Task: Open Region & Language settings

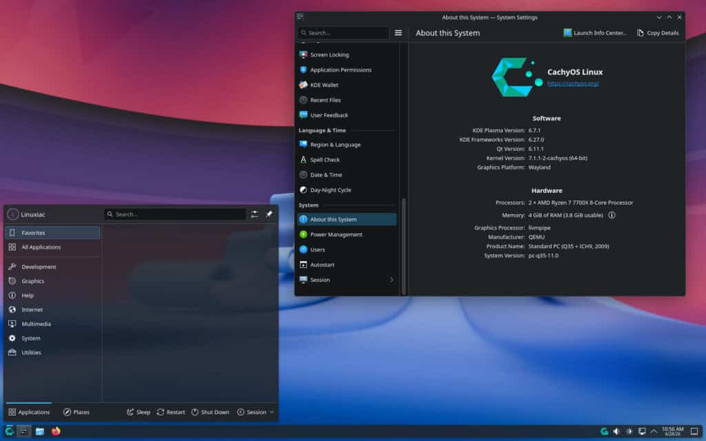Action: (347, 145)
